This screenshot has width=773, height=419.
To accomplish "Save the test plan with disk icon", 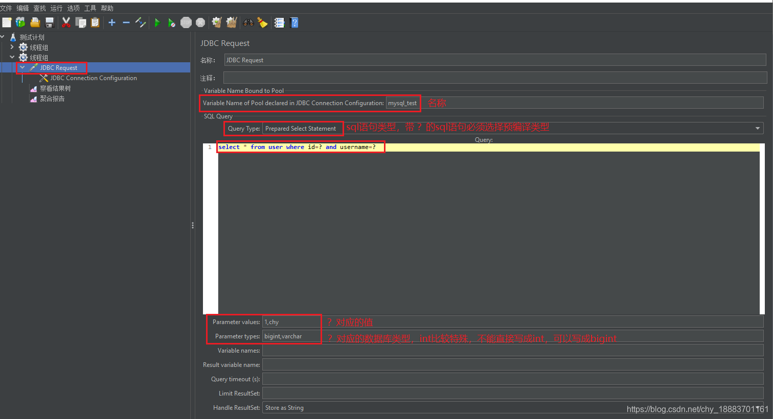I will coord(50,22).
